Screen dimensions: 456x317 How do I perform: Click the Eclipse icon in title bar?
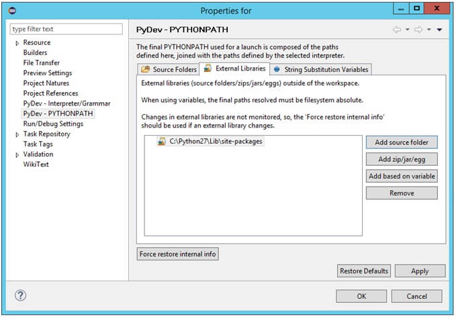point(12,11)
